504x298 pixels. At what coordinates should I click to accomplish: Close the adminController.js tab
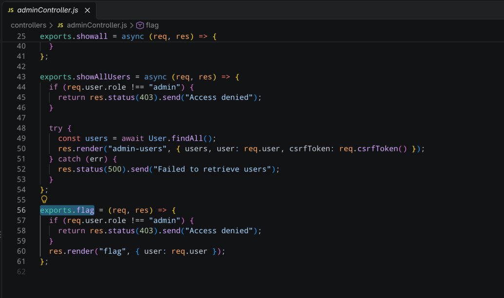click(88, 10)
